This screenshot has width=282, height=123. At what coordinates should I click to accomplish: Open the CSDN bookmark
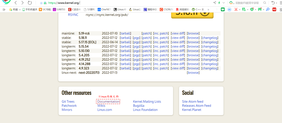tap(166, 9)
